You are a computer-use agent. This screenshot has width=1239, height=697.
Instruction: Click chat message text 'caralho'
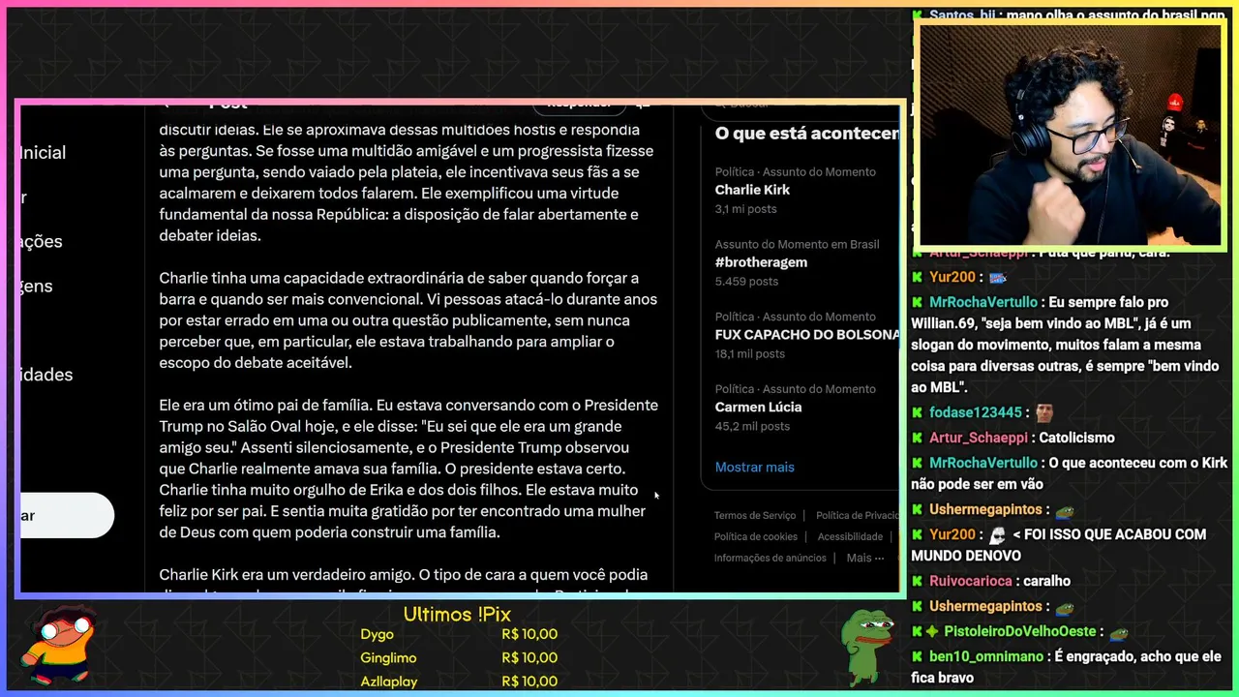[x=1047, y=581]
